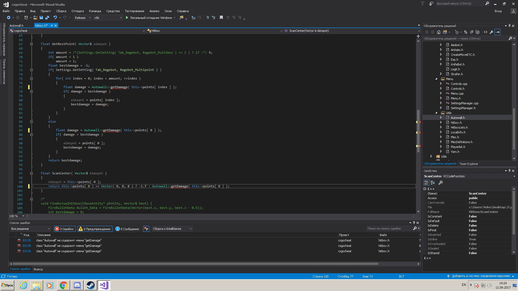Open Steam from the taskbar
This screenshot has width=518, height=291.
tap(90, 285)
